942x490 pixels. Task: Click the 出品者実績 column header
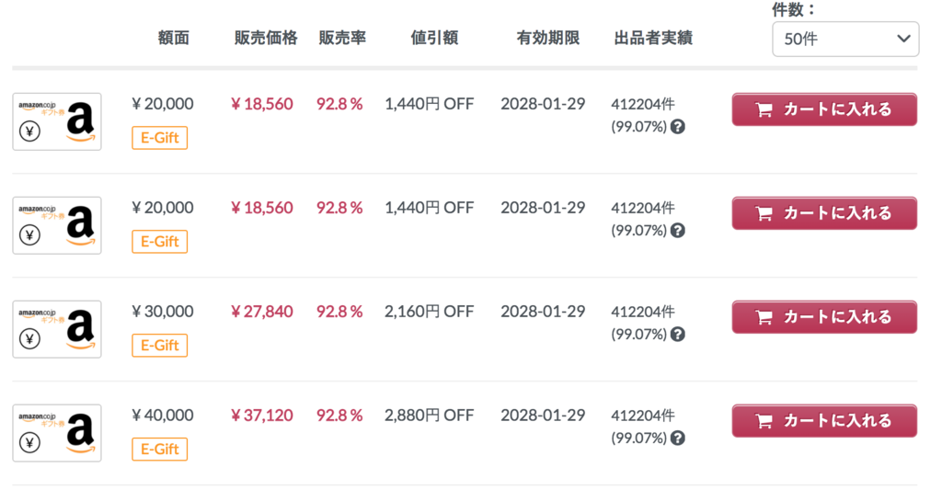(653, 38)
